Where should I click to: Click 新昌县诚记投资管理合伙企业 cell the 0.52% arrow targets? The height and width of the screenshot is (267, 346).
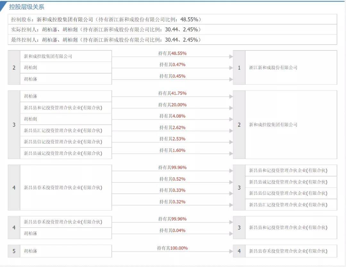coord(291,182)
